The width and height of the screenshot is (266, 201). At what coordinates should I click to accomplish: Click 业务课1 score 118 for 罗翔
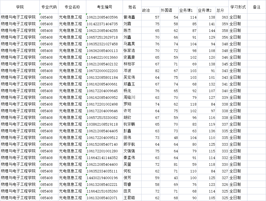click(188, 104)
